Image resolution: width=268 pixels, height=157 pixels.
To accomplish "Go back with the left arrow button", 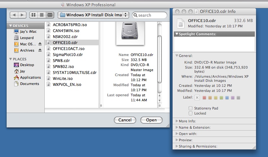I will tap(14, 15).
